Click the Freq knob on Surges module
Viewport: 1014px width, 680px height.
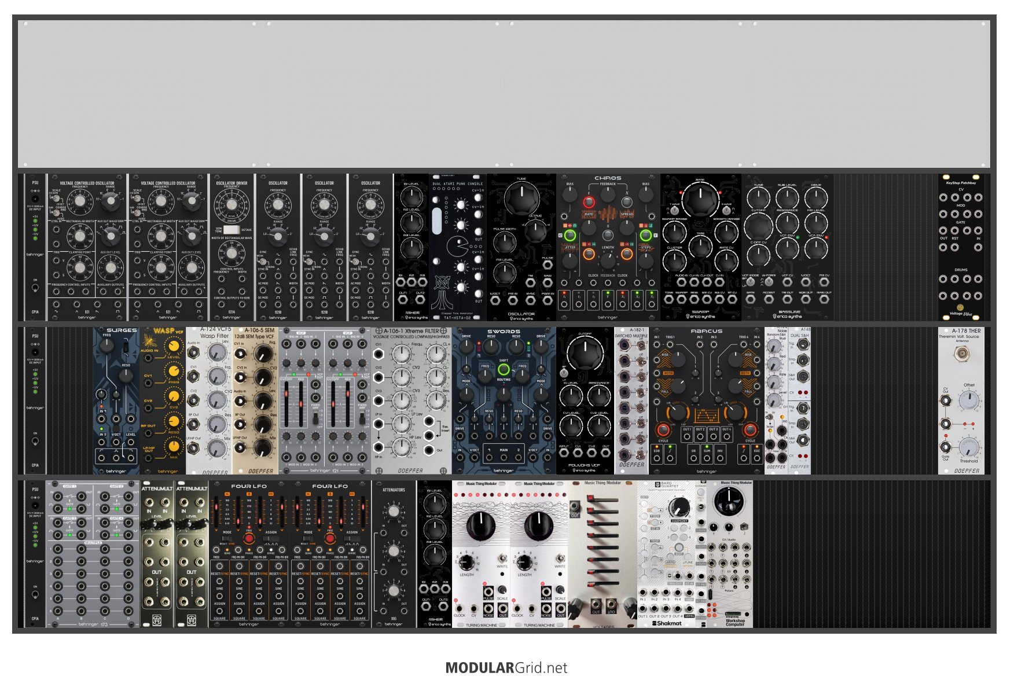tap(107, 345)
